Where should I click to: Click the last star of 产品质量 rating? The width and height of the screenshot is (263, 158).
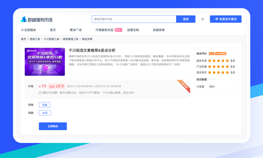[227, 67]
